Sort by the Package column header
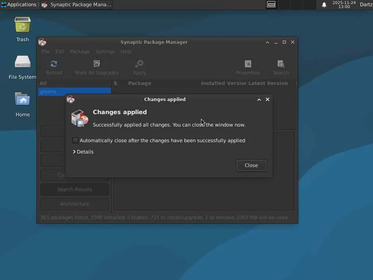373x280 pixels. tap(140, 83)
